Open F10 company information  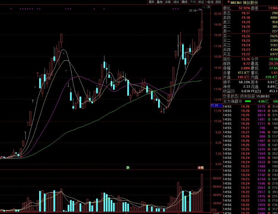[x=193, y=2]
